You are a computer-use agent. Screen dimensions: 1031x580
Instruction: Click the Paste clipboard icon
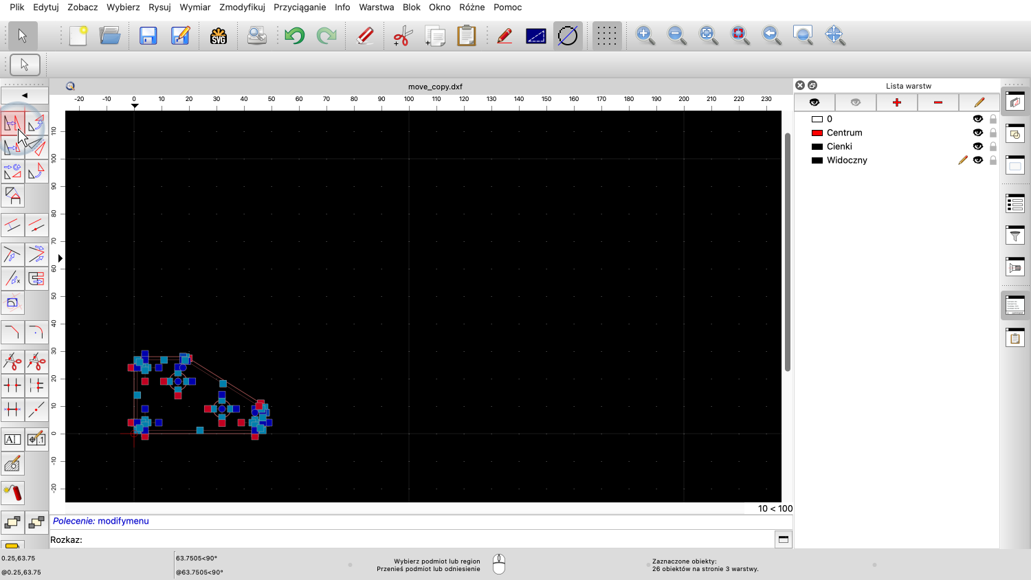tap(467, 36)
